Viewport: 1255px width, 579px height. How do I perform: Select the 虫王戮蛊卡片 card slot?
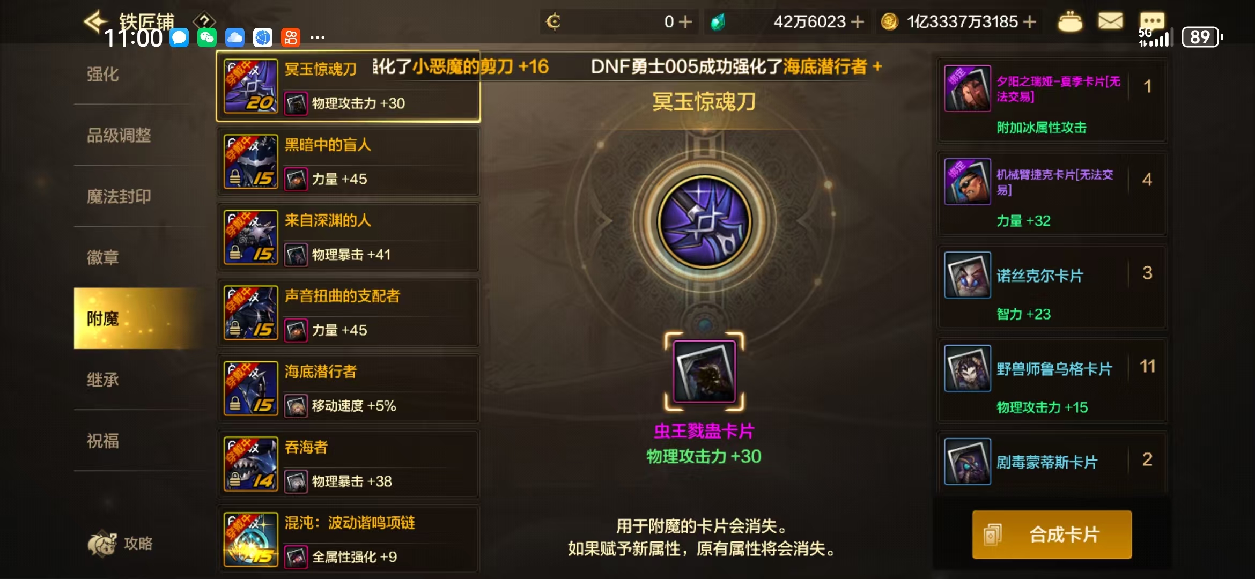704,372
